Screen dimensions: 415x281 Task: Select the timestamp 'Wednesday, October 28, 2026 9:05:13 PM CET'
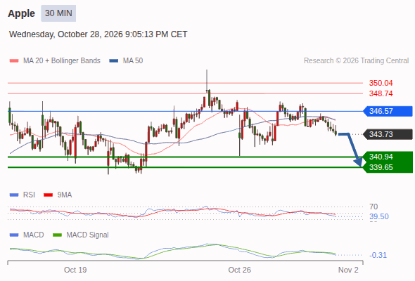click(x=98, y=34)
